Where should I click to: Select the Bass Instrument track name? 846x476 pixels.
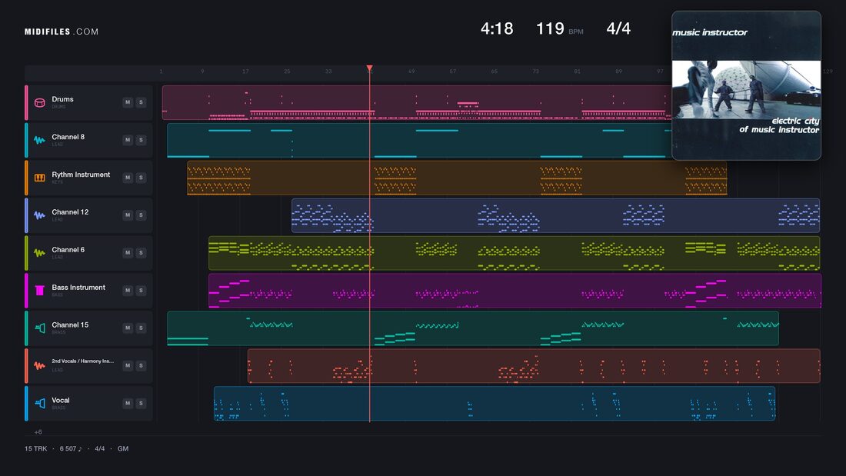pos(78,287)
